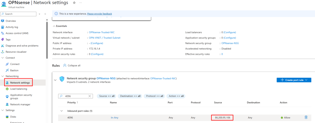
Task: Collapse the Essentials section
Action: (x=54, y=26)
